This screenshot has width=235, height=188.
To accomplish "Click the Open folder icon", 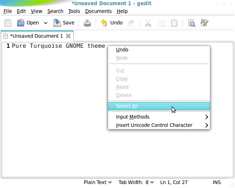I will [21, 23].
